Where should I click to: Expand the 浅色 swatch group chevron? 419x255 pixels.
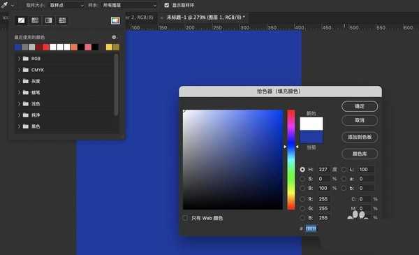(19, 103)
